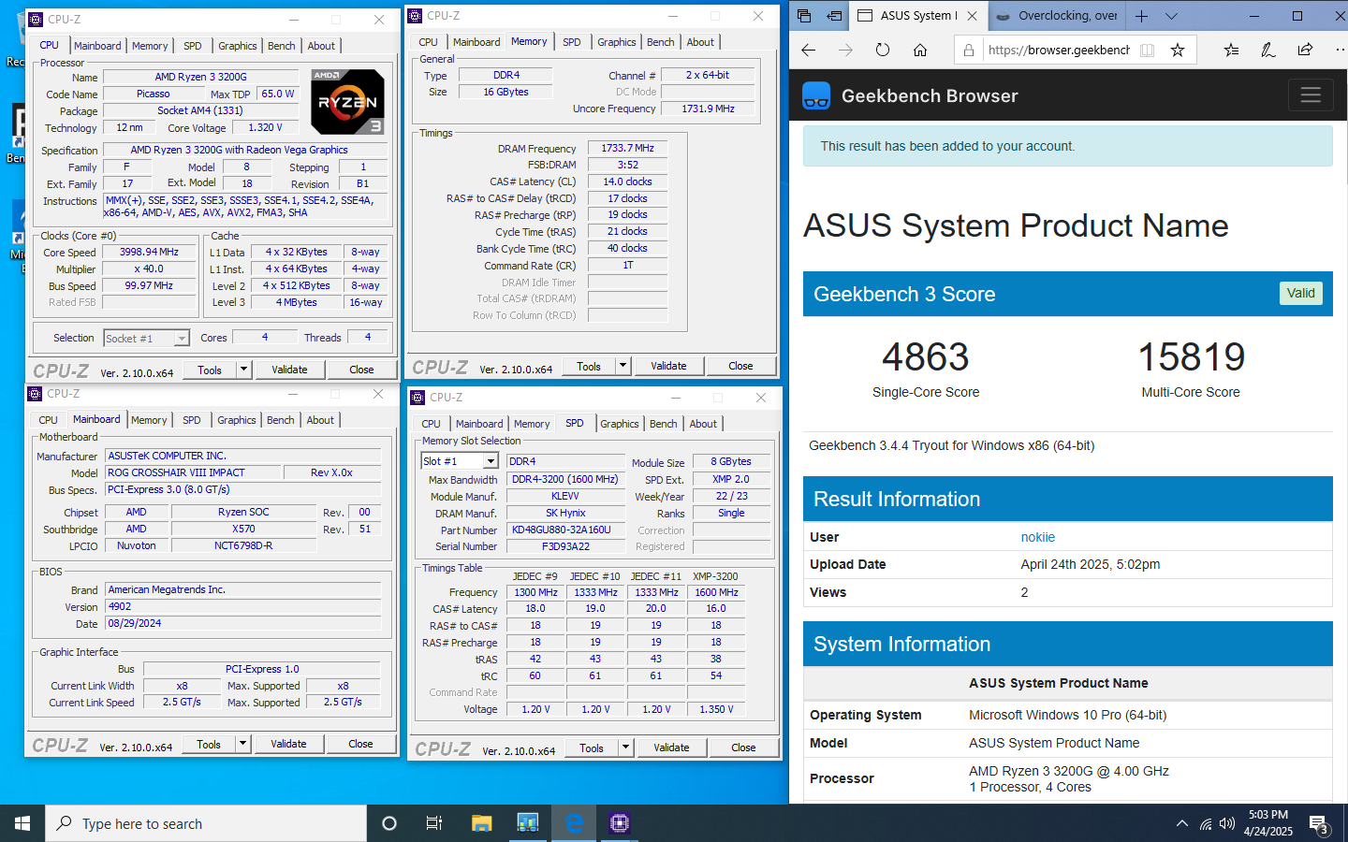The width and height of the screenshot is (1348, 842).
Task: Click the taskbar clock and date
Action: 1267,823
